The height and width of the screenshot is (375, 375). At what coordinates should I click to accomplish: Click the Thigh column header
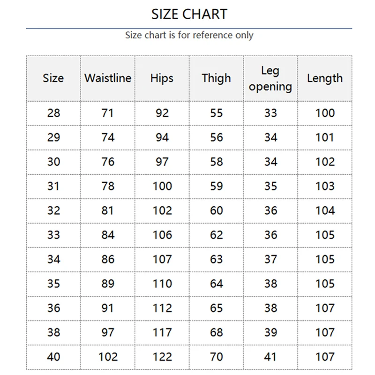(x=216, y=78)
